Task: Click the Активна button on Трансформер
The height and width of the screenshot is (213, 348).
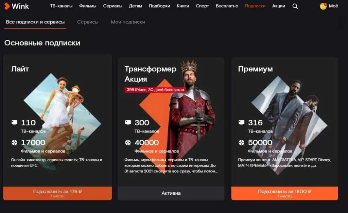Action: coord(171,193)
